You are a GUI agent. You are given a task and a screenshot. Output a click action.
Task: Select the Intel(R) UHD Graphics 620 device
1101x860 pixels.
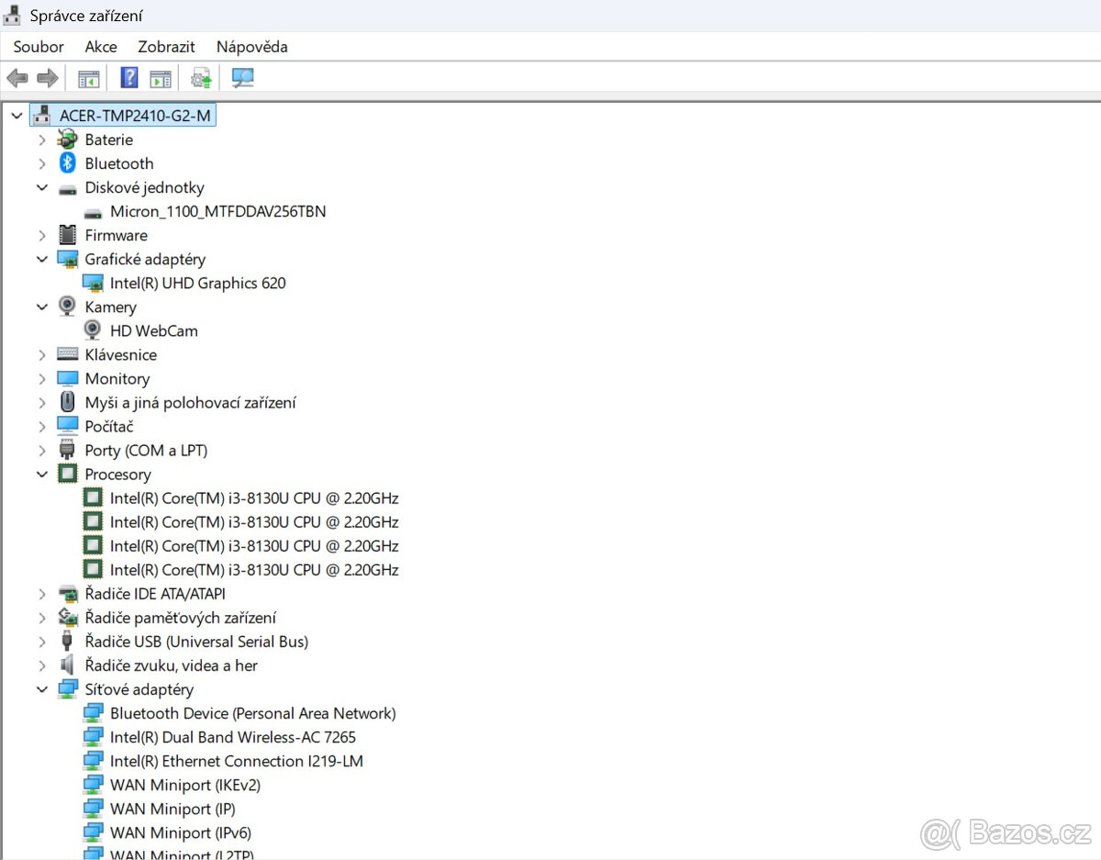click(197, 283)
